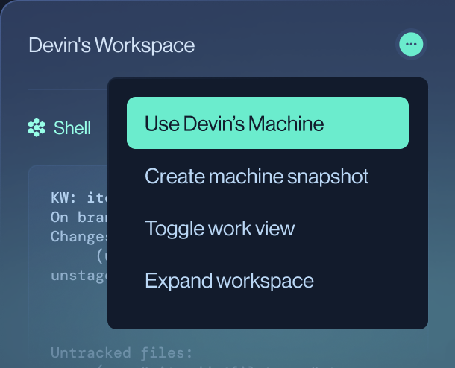Viewport: 455px width, 368px height.
Task: Click the three-dot options button
Action: 410,45
